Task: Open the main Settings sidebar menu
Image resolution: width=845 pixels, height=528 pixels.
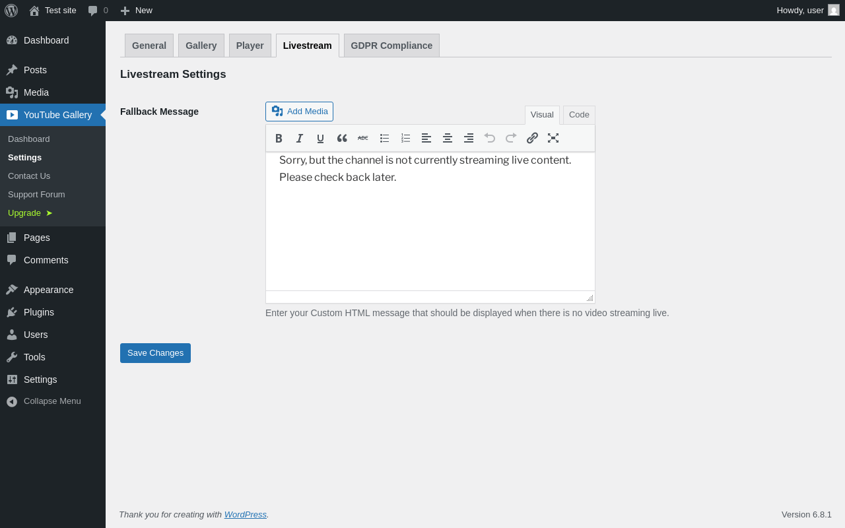Action: [53, 379]
